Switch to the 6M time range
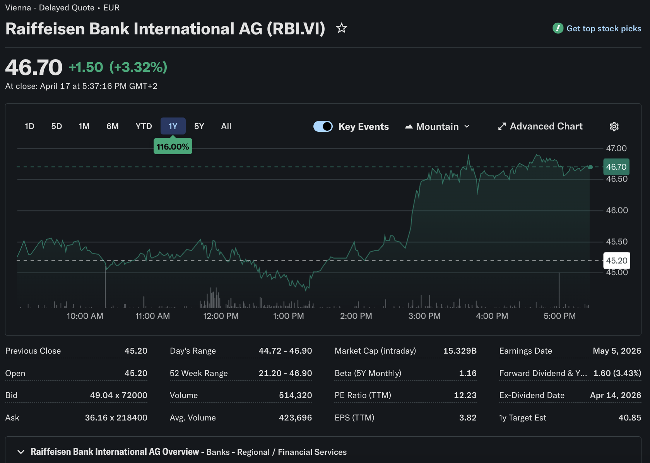The height and width of the screenshot is (463, 650). [113, 126]
